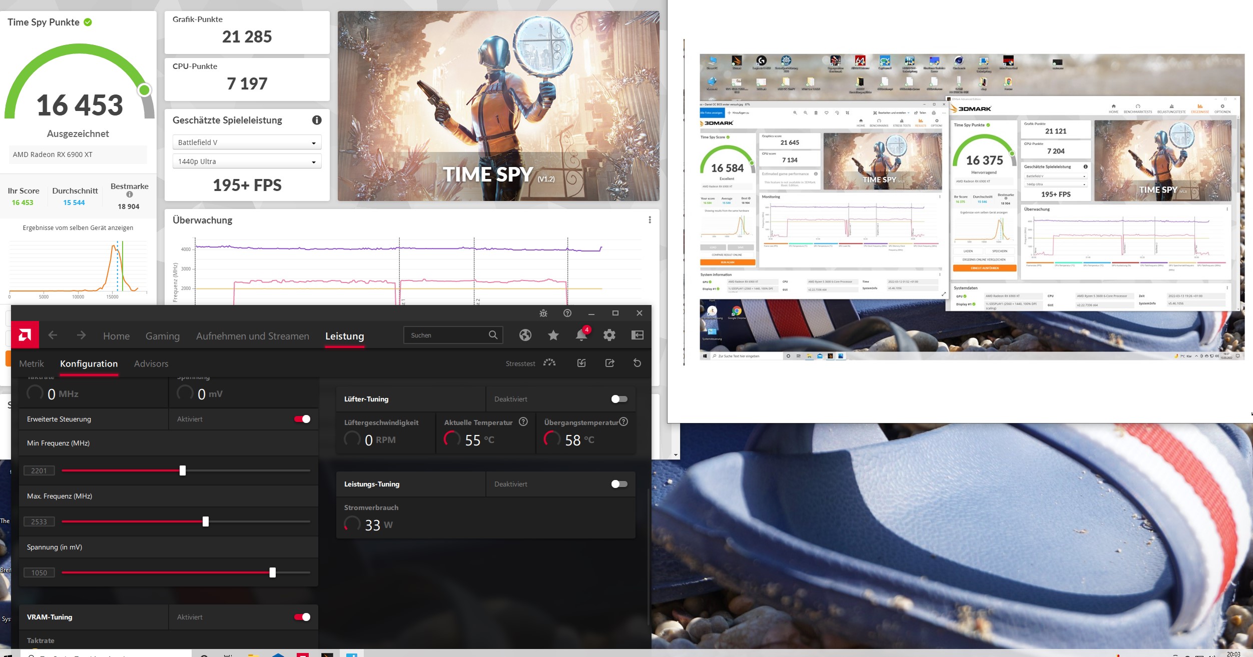Switch to the Metrik tab
Screen dimensions: 1253x657
[32, 363]
